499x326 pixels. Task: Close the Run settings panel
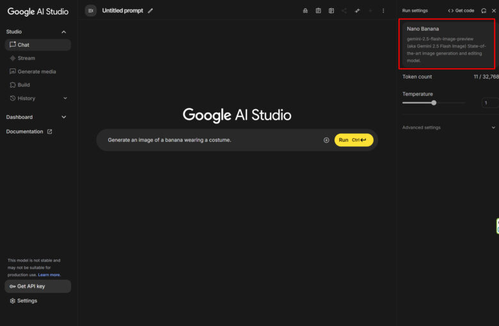pos(494,11)
